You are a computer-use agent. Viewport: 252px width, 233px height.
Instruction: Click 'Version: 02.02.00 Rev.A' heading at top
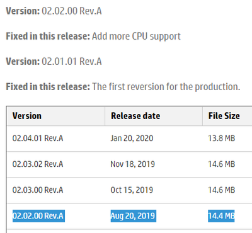pos(54,11)
